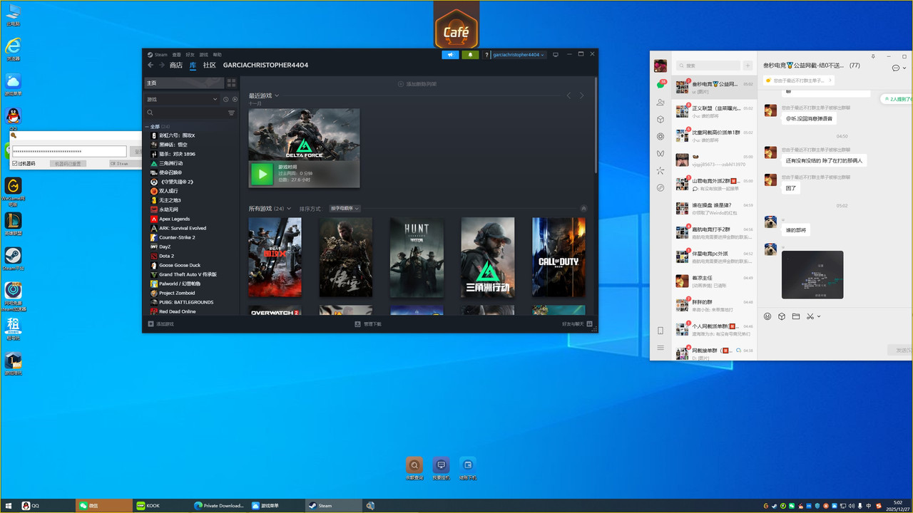Click the recent activity clock filter icon

226,100
